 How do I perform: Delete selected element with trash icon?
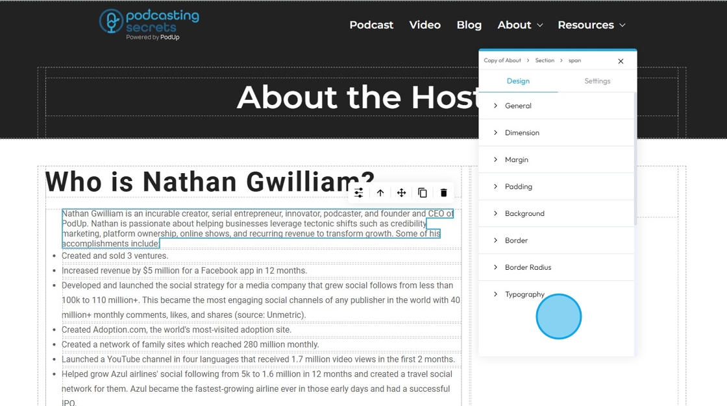[x=444, y=193]
